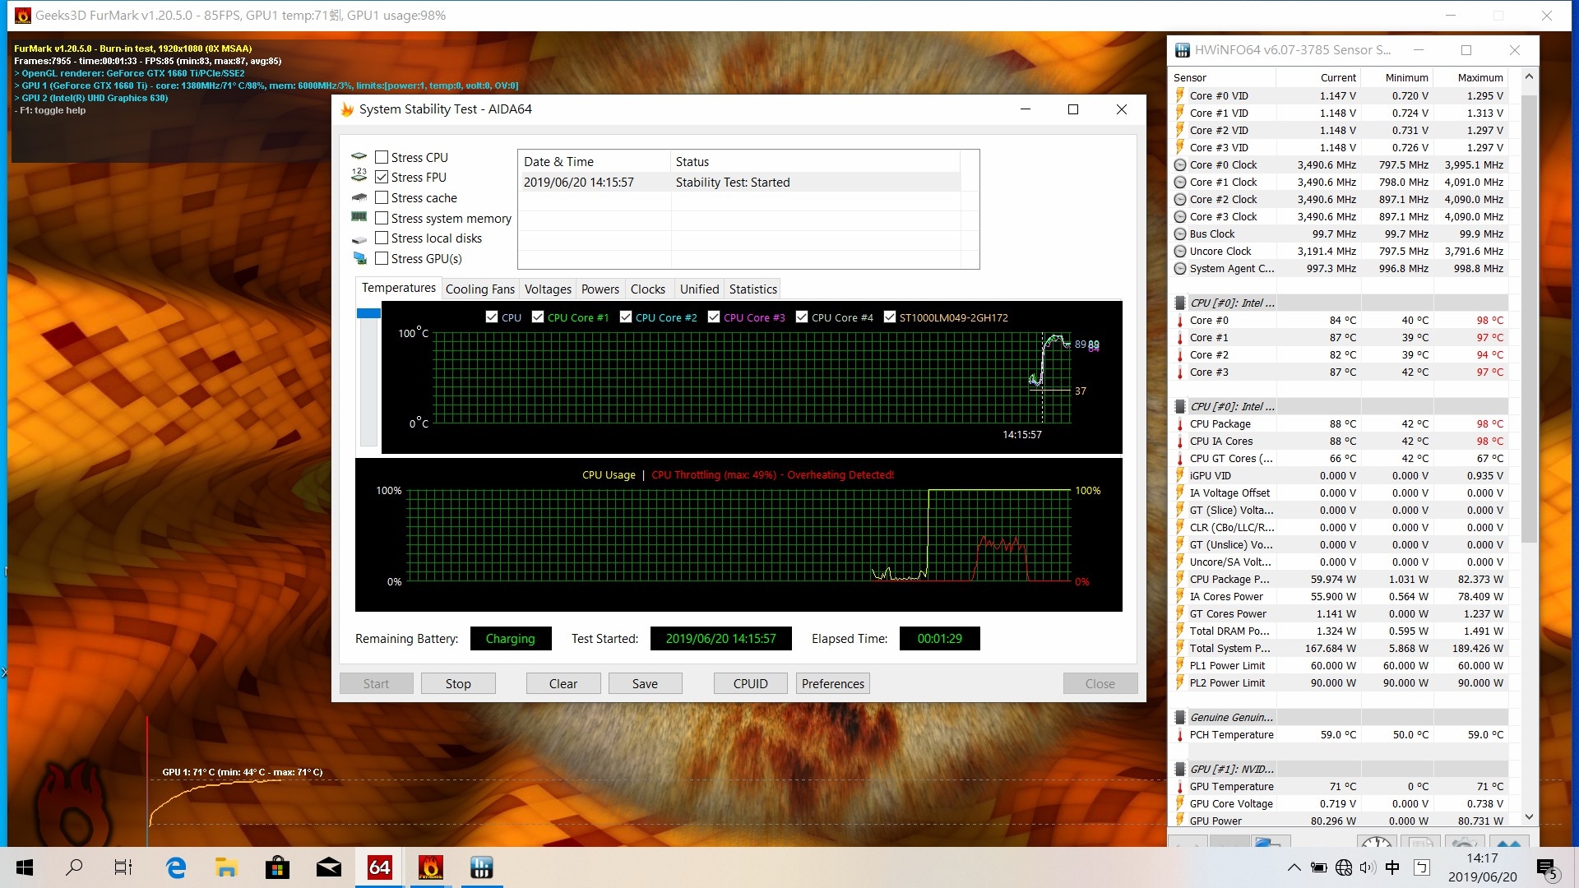Click the IME mode icon next to the clock
Screen dimensions: 1579x888
pos(1422,867)
